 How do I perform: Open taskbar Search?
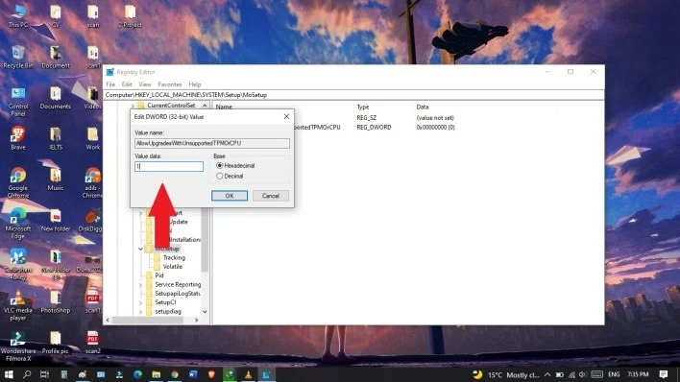pyautogui.click(x=27, y=374)
